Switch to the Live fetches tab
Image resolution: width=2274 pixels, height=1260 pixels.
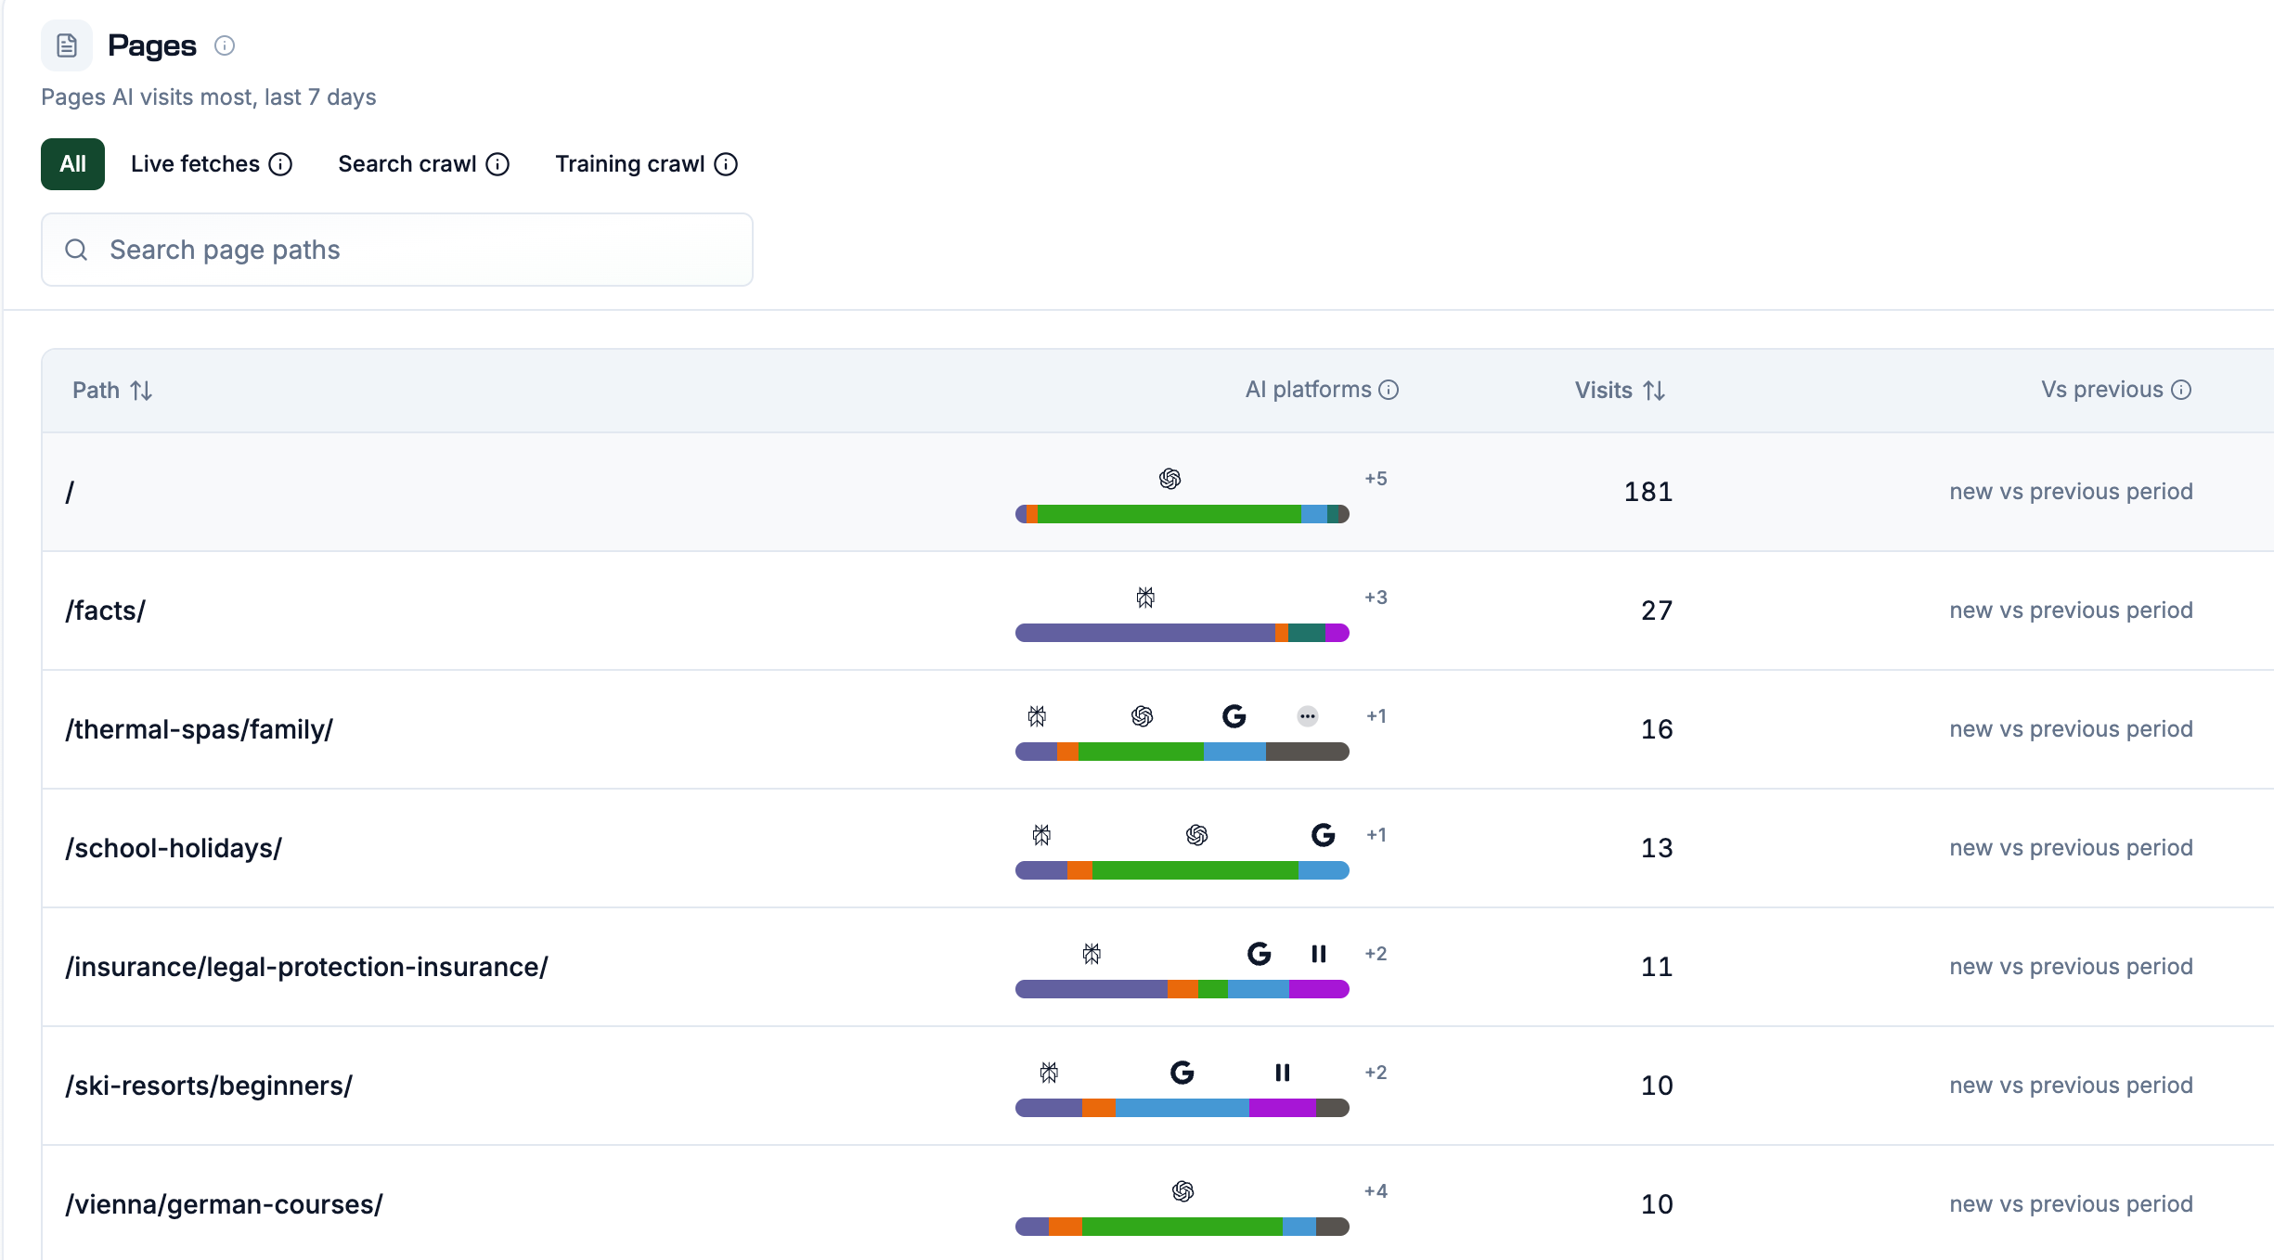pos(195,164)
